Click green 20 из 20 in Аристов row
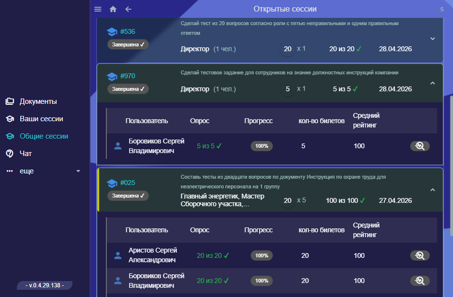The height and width of the screenshot is (297, 453). (213, 255)
